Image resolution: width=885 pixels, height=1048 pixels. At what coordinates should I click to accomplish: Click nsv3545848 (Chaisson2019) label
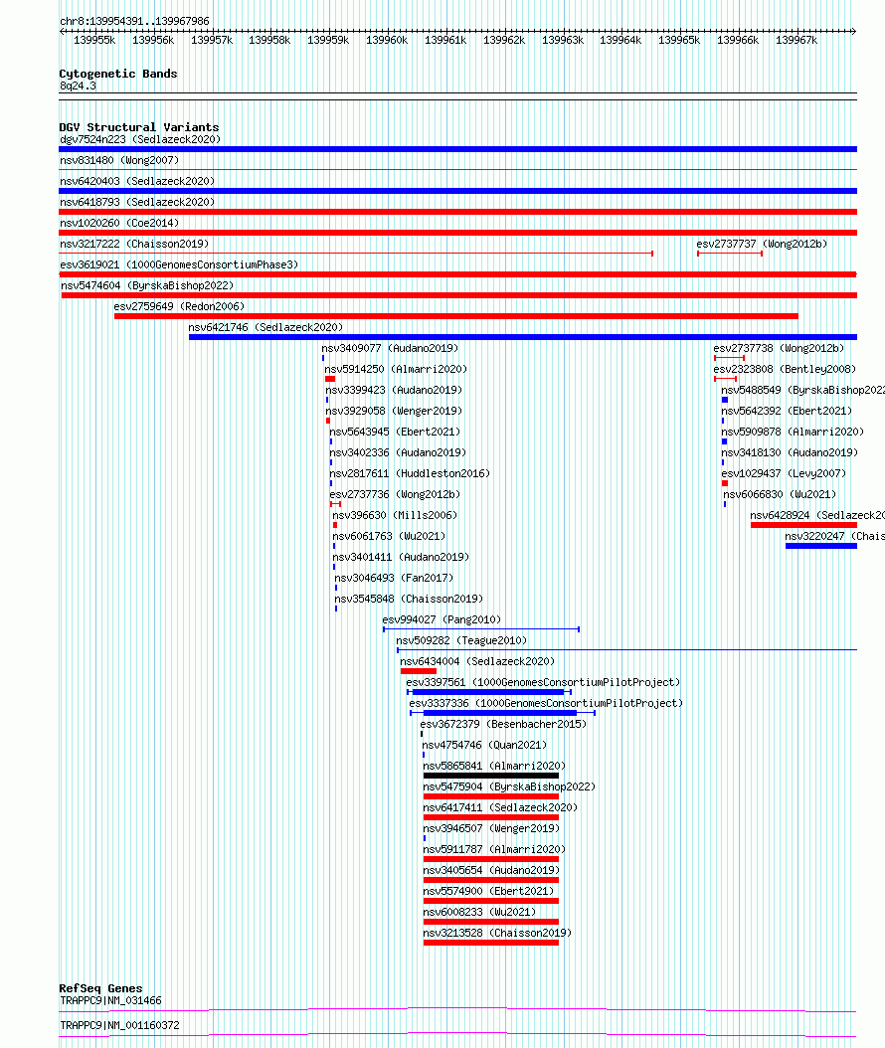click(409, 599)
